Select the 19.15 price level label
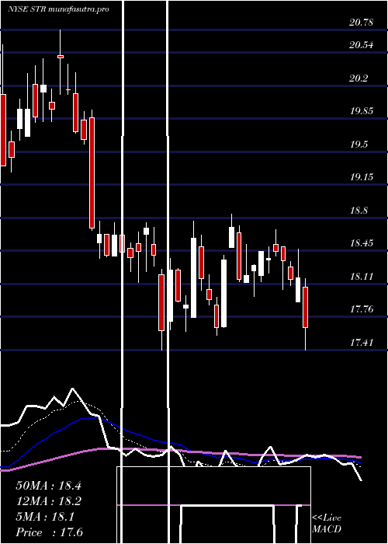The image size is (388, 544). pos(362,177)
